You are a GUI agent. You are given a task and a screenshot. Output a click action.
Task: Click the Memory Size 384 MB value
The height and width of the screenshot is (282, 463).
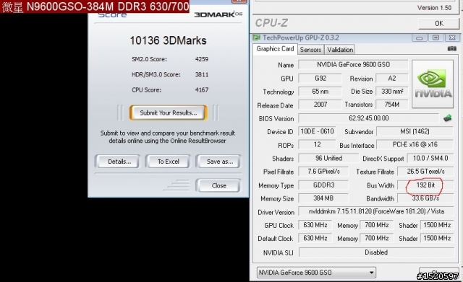(323, 198)
